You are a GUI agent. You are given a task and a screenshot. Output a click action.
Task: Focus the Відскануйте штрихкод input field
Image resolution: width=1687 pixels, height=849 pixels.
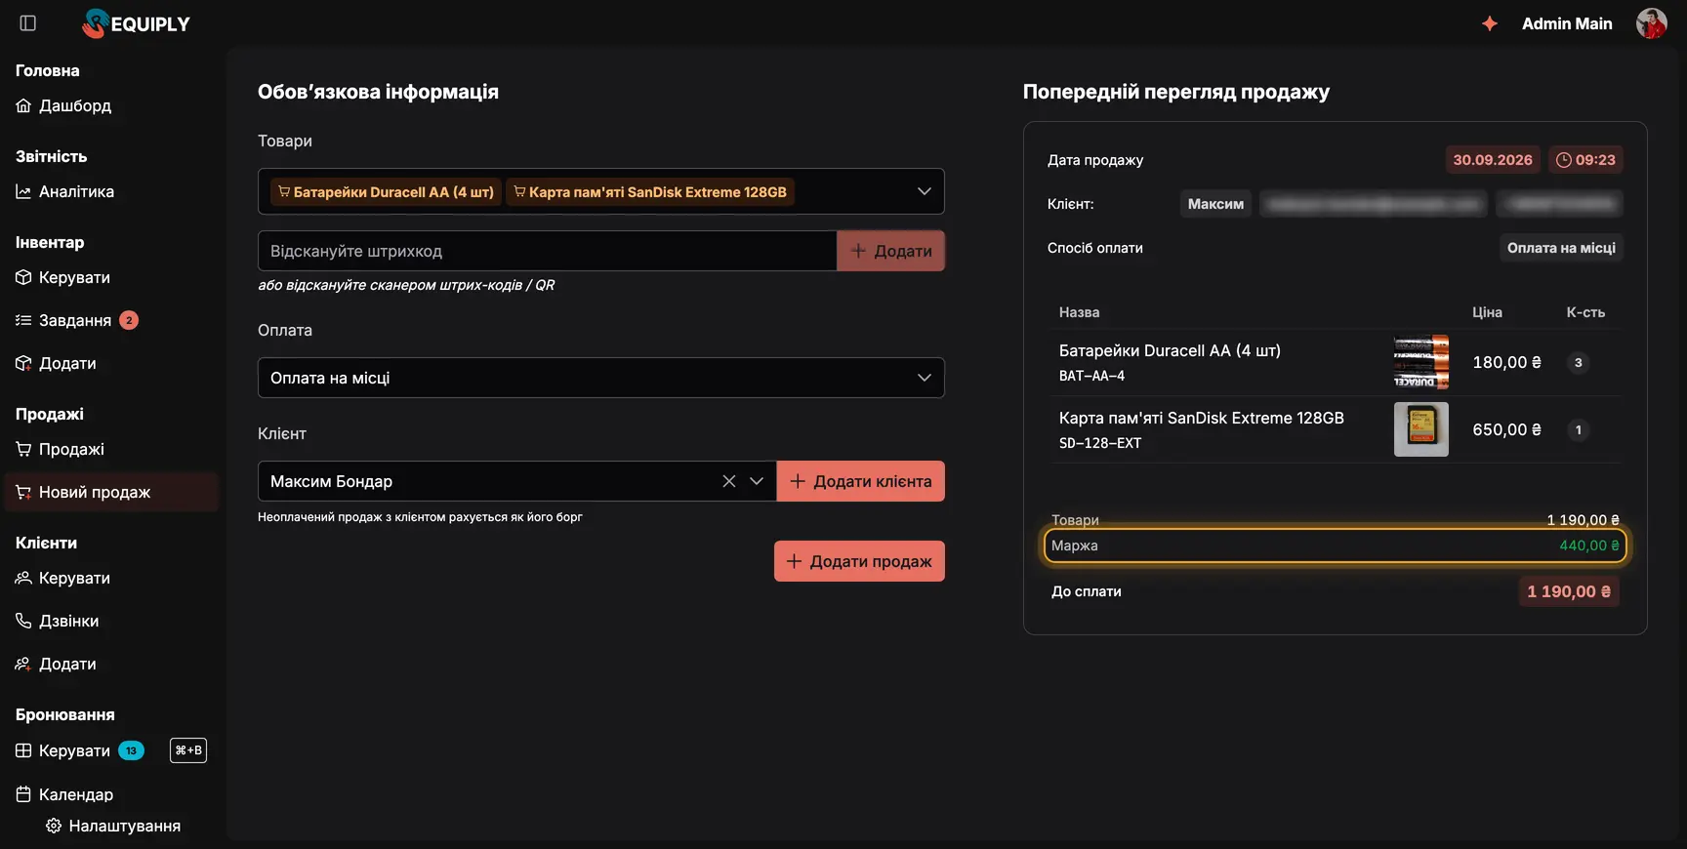pyautogui.click(x=548, y=251)
